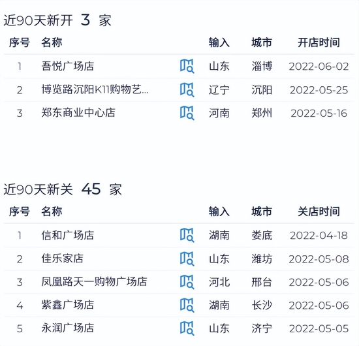The width and height of the screenshot is (359, 346).
Task: Open the 凤凰路天一购物广场店 entry
Action: (94, 281)
